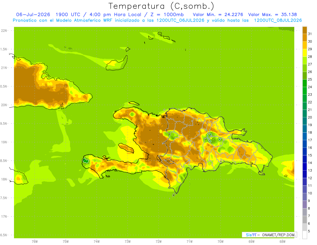
Task: Click the colorbar value "14"
Action: click(310, 163)
